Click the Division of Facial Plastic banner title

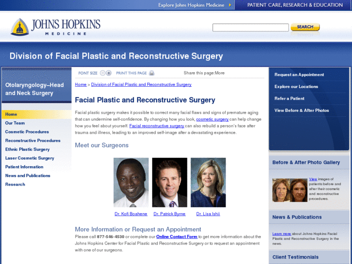(x=116, y=56)
